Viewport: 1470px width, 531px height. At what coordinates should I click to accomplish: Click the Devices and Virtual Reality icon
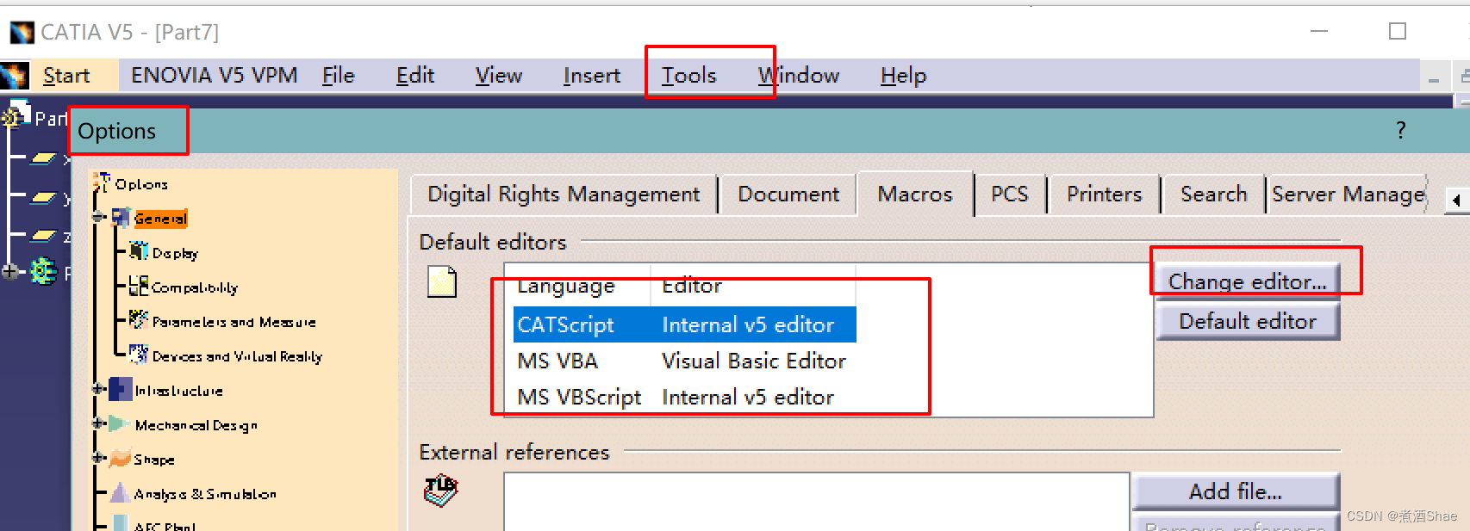point(138,355)
